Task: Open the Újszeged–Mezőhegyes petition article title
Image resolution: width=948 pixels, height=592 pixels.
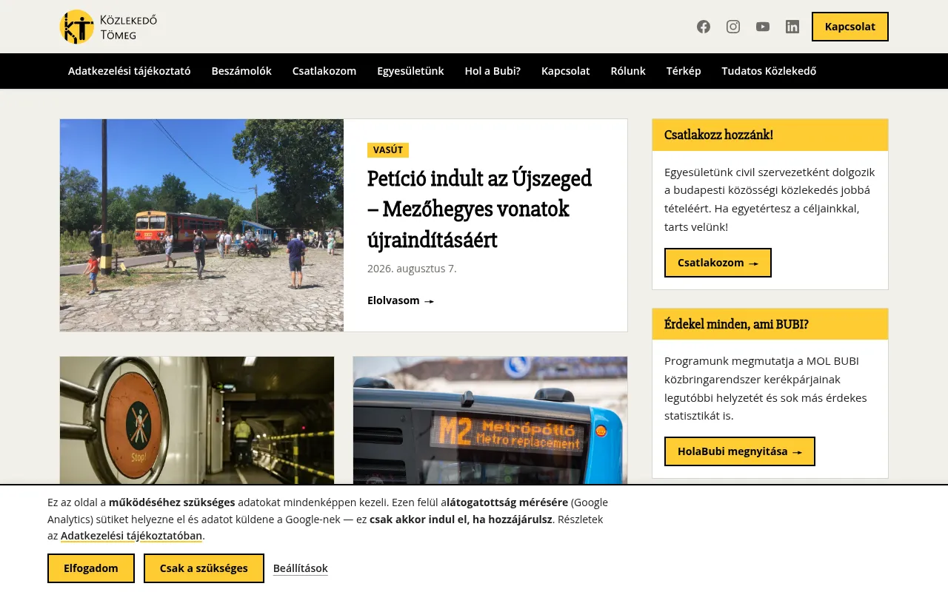Action: (x=480, y=209)
